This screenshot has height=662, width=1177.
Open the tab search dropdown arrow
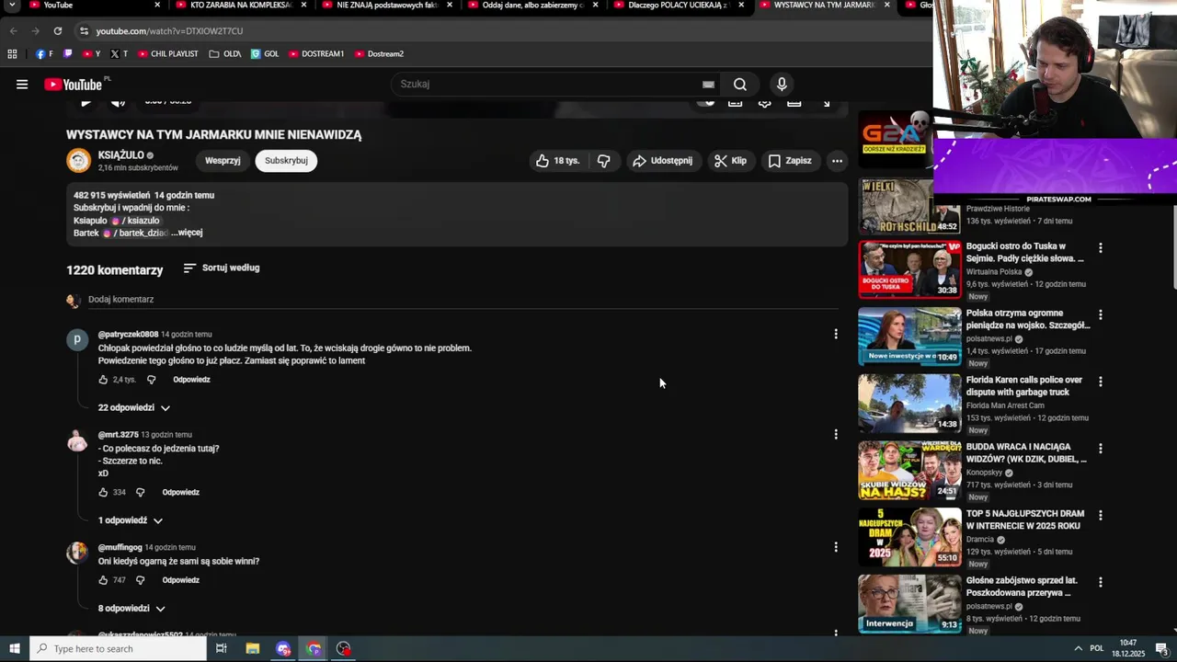(12, 6)
